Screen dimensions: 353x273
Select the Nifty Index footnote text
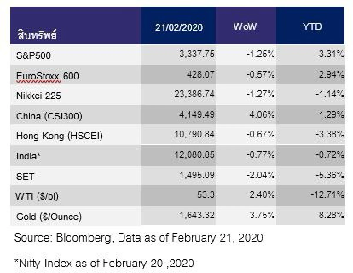point(104,263)
